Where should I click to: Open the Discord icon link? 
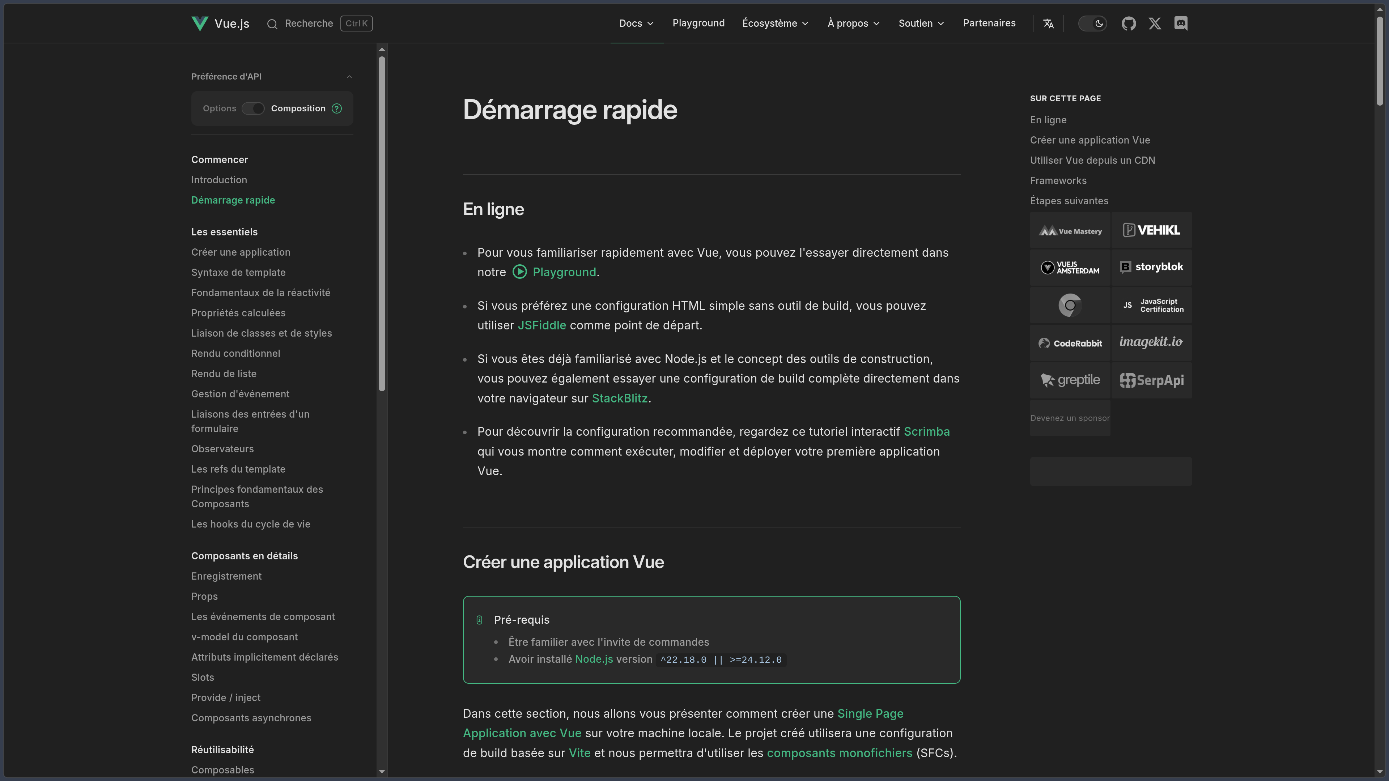1181,23
